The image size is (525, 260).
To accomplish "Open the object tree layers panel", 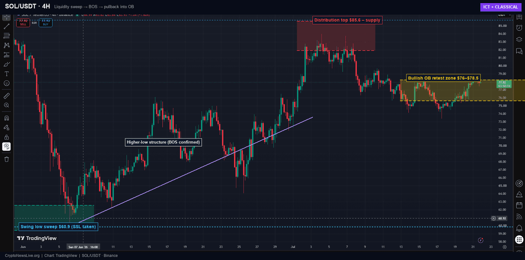I will click(519, 39).
